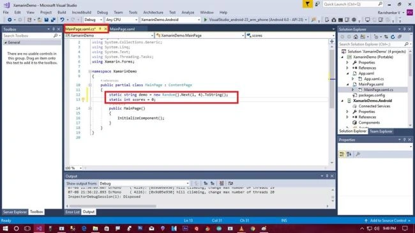
Task: Open the Debug configuration dropdown
Action: tap(93, 20)
